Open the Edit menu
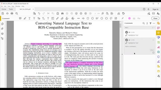The height and width of the screenshot is (90, 161). pyautogui.click(x=5, y=6)
